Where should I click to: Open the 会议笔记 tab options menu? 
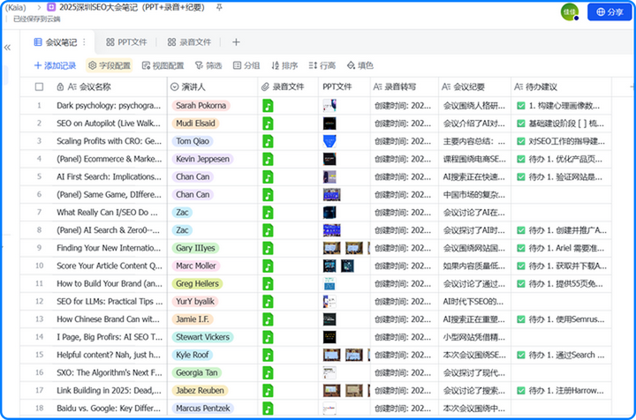[x=84, y=42]
